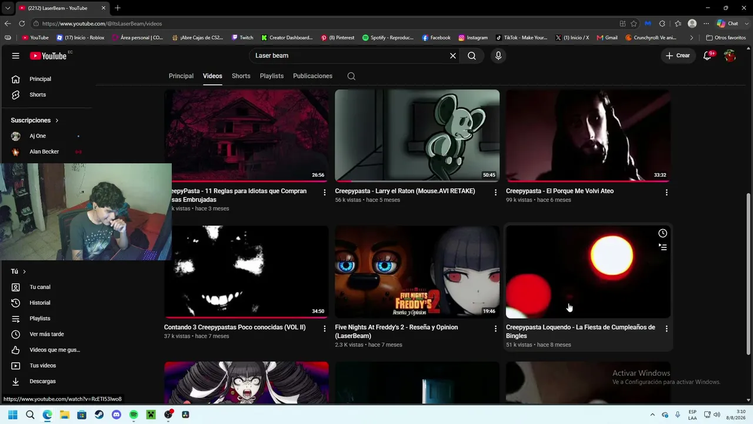Open Five Nights At Freddy's 2 thumbnail
Viewport: 753px width, 424px height.
tap(417, 271)
